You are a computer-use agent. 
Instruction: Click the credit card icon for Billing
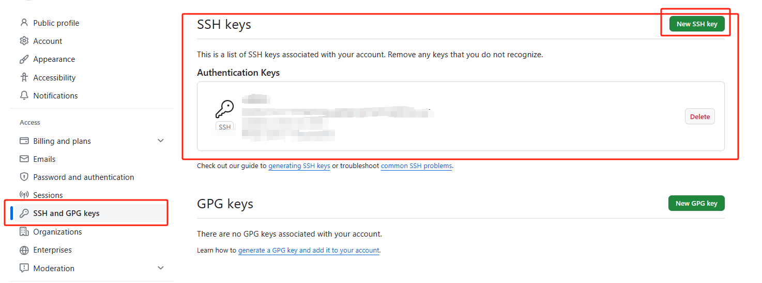(24, 141)
